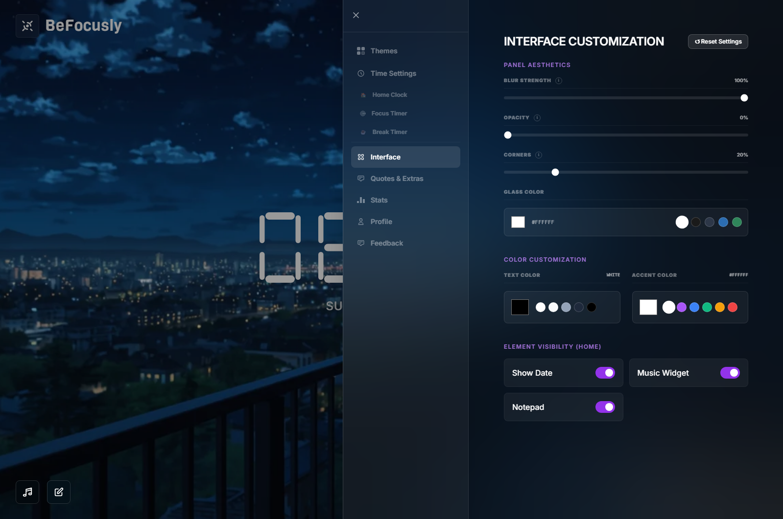The width and height of the screenshot is (783, 519).
Task: Click the Interface Customization heading
Action: (x=584, y=42)
